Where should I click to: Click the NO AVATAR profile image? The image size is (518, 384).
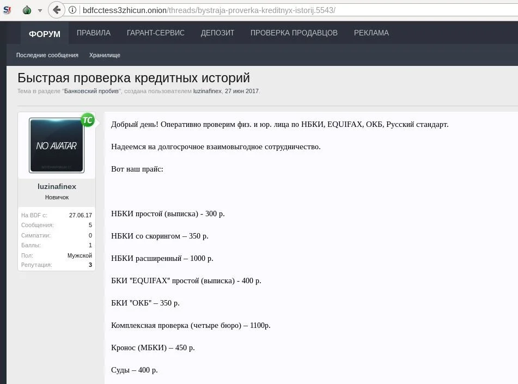click(57, 145)
